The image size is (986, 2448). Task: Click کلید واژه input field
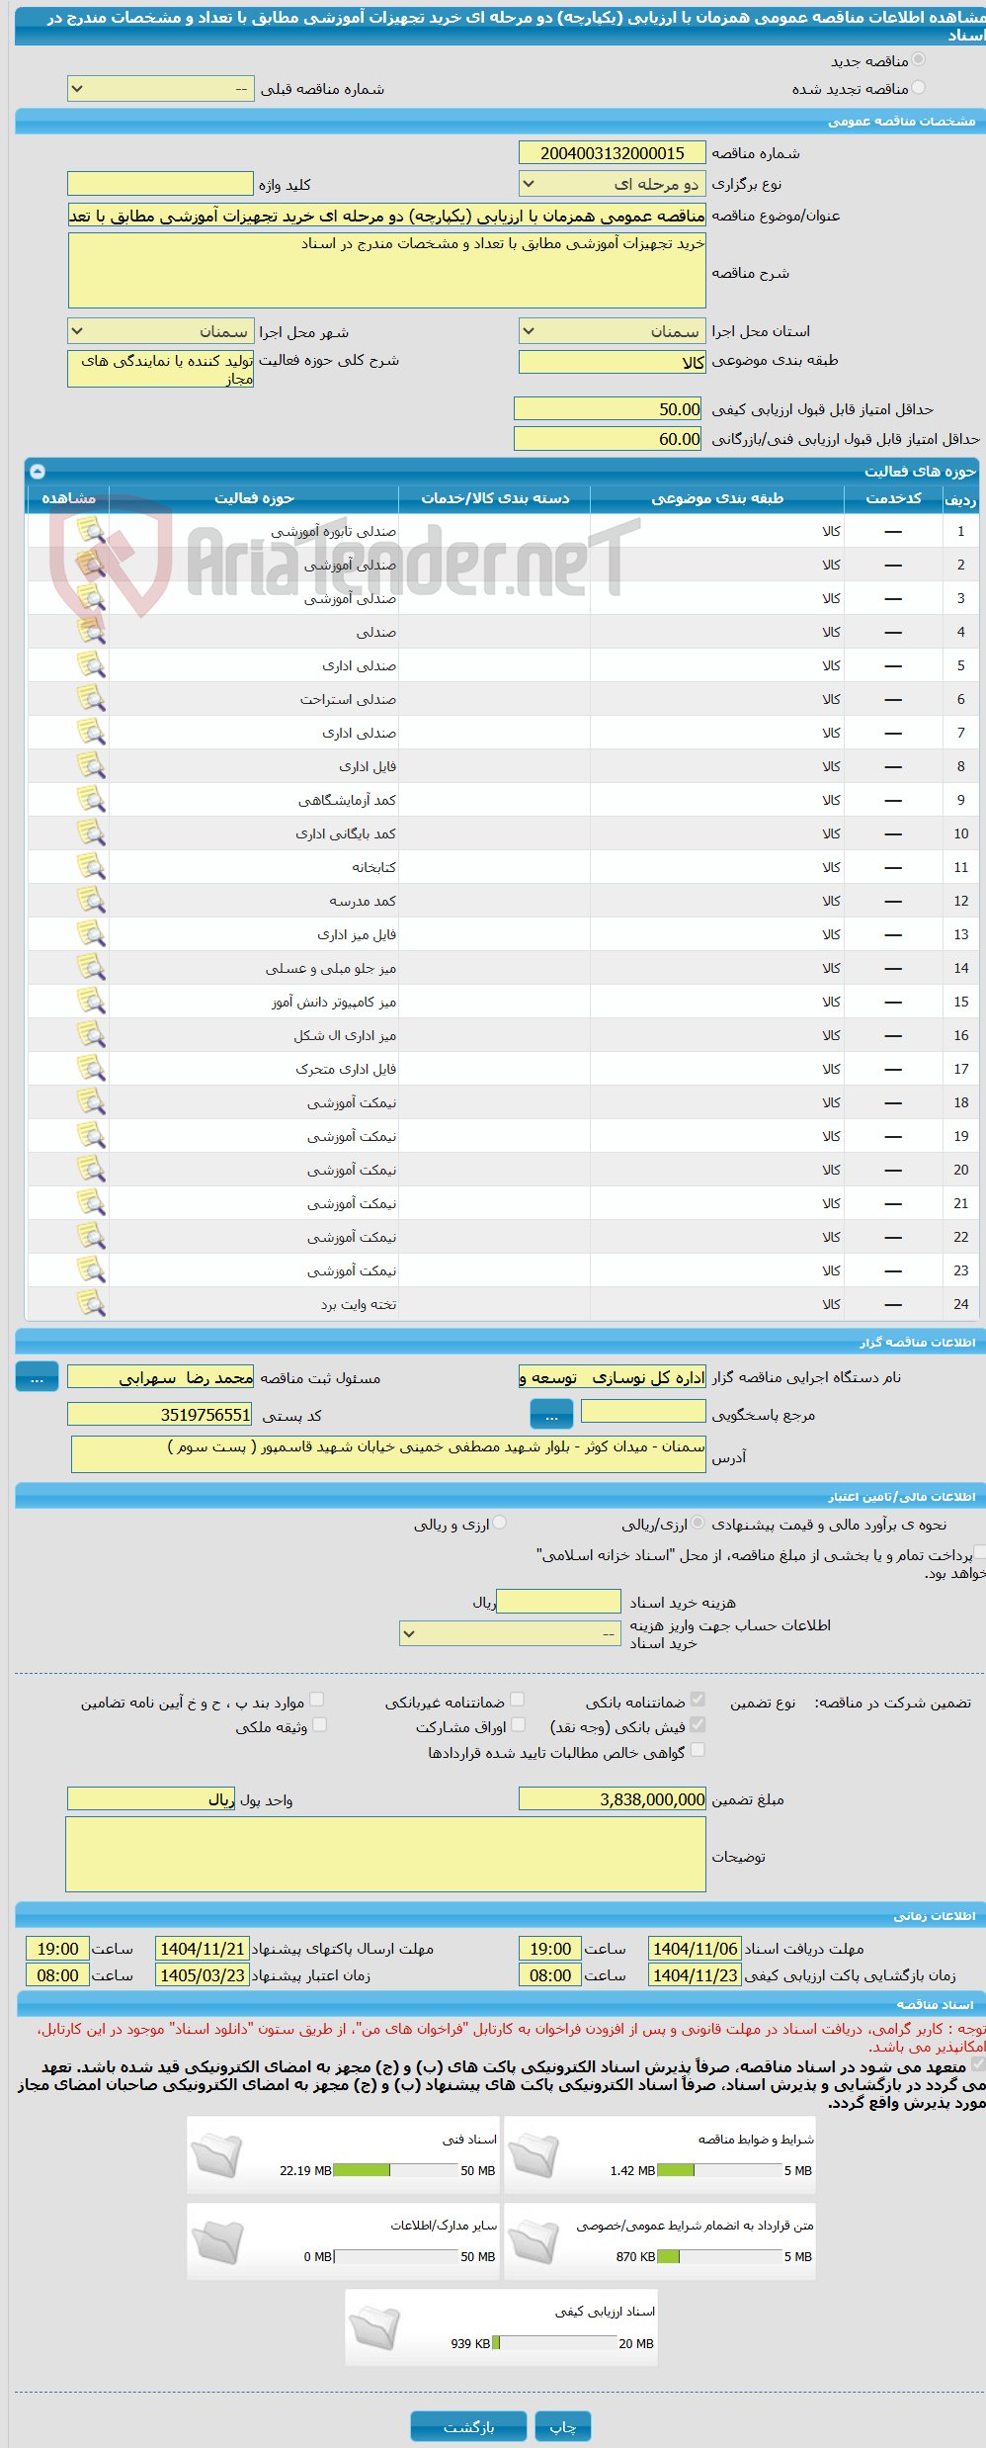tap(160, 184)
